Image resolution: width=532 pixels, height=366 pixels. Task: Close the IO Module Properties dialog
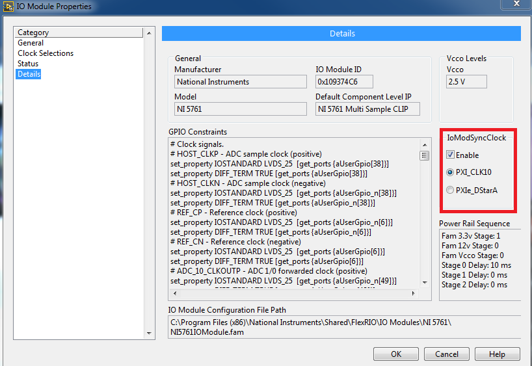coord(516,4)
